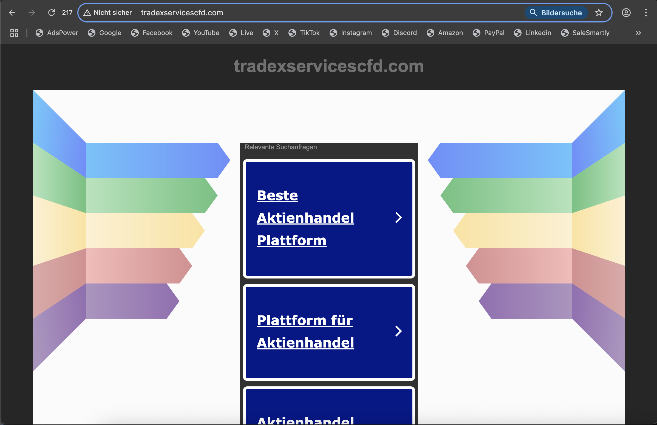Click the Relevante Suchanfragen label
This screenshot has height=425, width=657.
coord(281,147)
